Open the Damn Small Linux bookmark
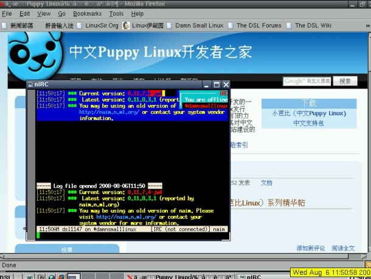Image resolution: width=371 pixels, height=279 pixels. [x=195, y=25]
